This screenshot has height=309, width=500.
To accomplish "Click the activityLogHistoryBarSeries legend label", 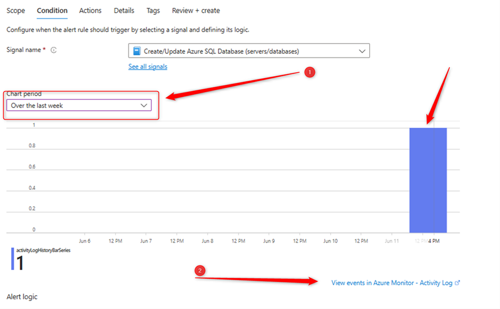I will point(44,250).
